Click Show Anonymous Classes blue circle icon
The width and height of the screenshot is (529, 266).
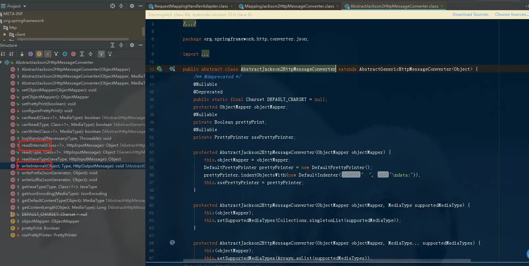pos(65,54)
